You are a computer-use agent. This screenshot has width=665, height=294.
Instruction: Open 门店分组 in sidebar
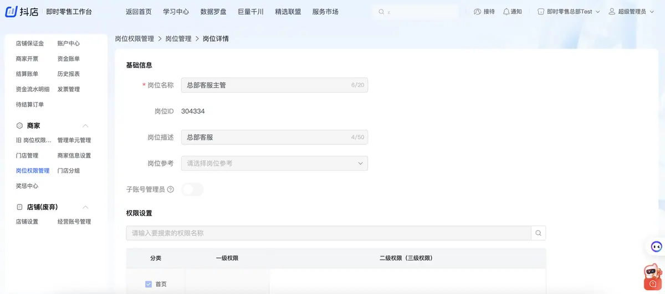pos(69,171)
